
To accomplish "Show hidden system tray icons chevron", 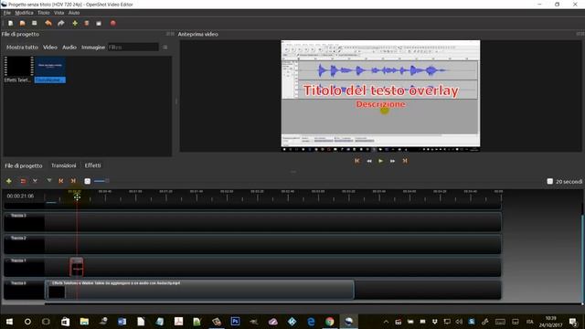I will tap(386, 322).
